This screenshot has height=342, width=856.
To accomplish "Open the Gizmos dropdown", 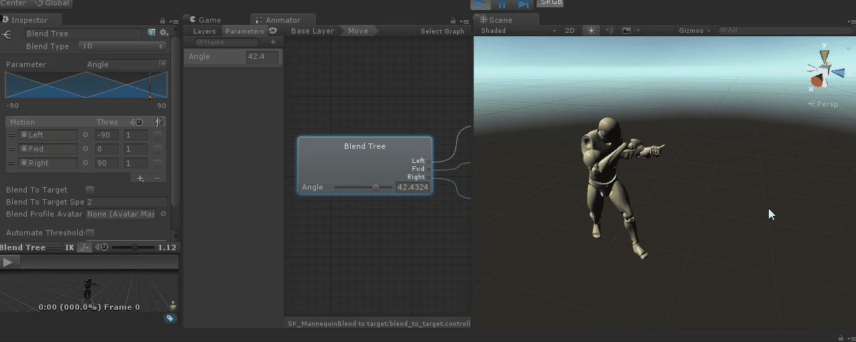I will click(694, 31).
